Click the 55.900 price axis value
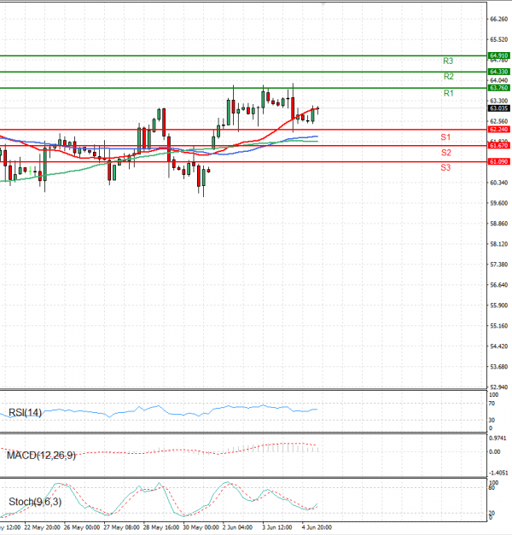 [x=498, y=305]
